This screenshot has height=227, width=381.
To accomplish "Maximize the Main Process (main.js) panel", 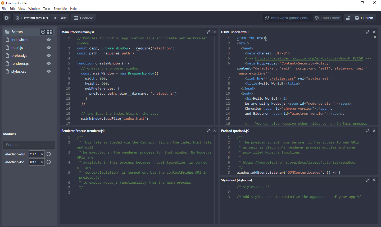I will [208, 32].
